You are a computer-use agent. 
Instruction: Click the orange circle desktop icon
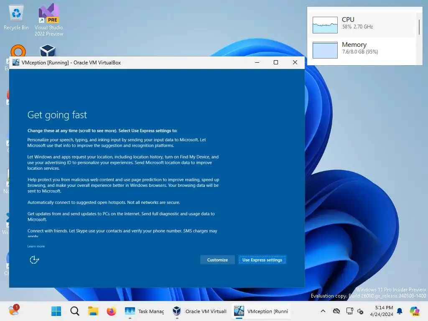coord(18,51)
